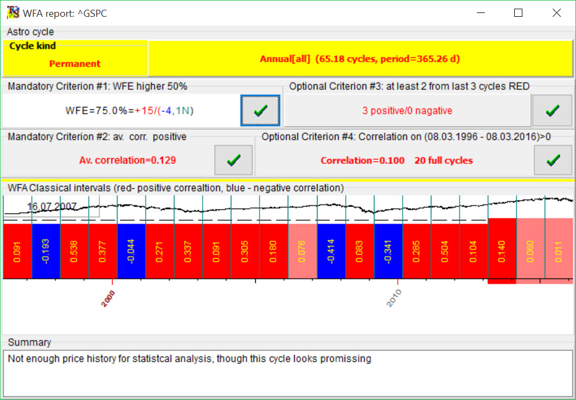
Task: Click the WFE=75.0% result text
Action: (x=130, y=111)
